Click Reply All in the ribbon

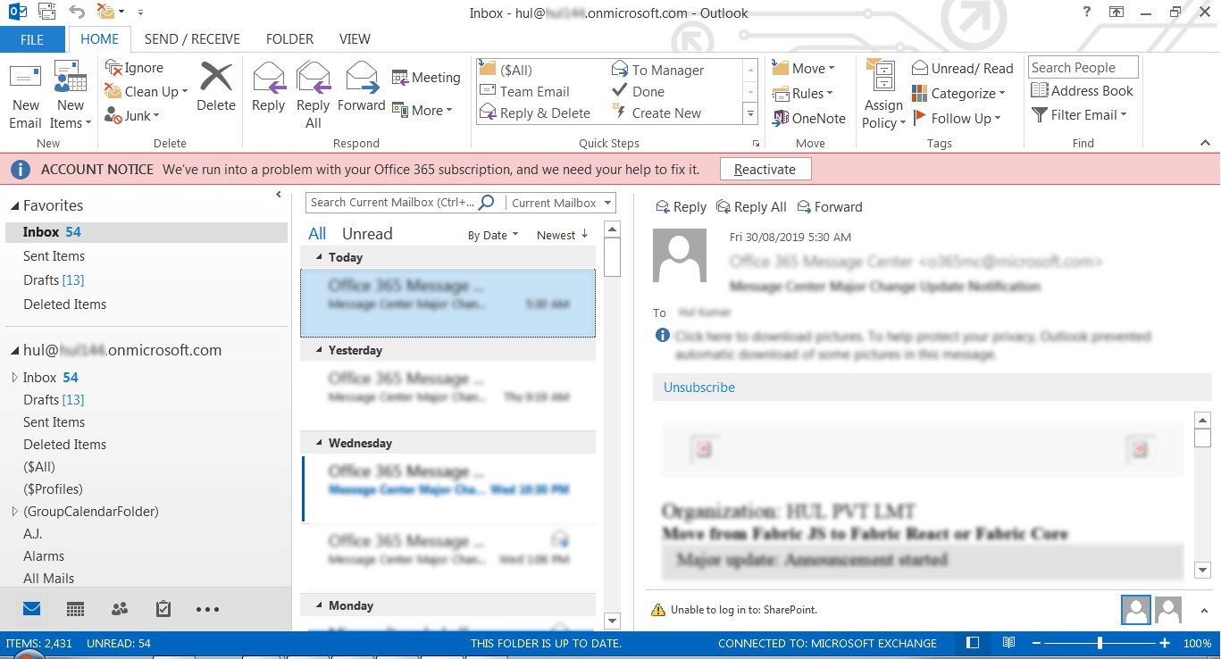pos(314,96)
